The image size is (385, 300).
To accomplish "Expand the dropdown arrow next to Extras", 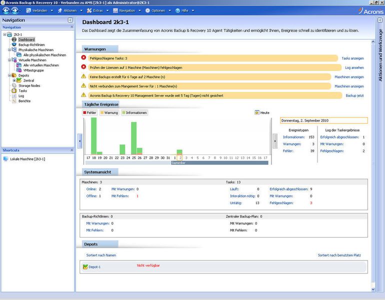I will pos(107,10).
